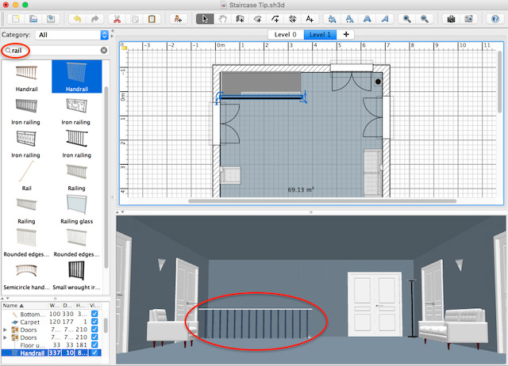Add a new level with plus button
Image resolution: width=508 pixels, height=366 pixels.
click(x=346, y=35)
